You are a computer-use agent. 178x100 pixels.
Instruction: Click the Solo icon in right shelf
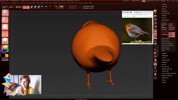tap(155, 74)
